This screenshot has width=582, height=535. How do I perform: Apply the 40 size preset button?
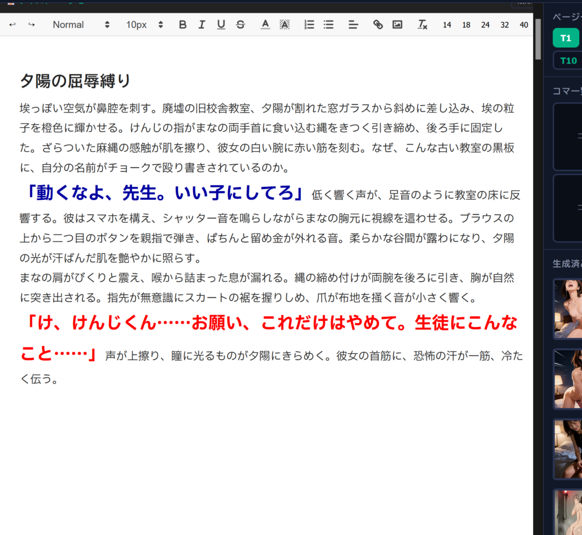tap(524, 25)
